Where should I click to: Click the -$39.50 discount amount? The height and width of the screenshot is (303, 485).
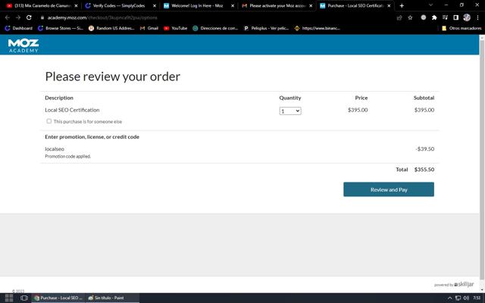click(x=424, y=148)
